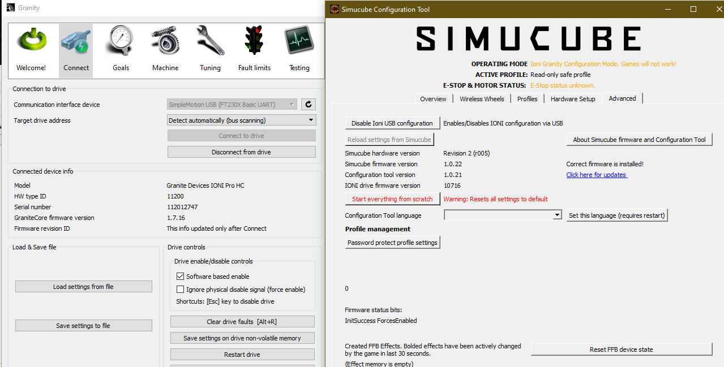
Task: Open the Welcome! page in Granity
Action: point(31,50)
